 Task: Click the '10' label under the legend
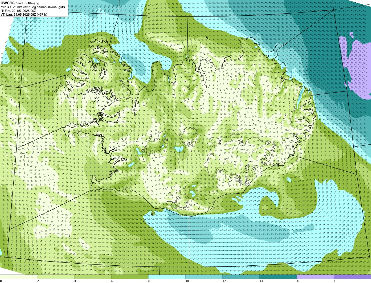coord(187,281)
